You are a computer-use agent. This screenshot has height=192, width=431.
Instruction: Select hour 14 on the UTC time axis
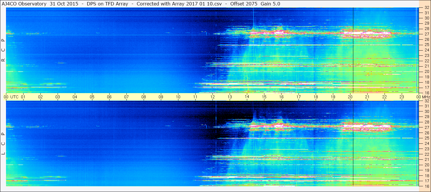click(x=247, y=97)
